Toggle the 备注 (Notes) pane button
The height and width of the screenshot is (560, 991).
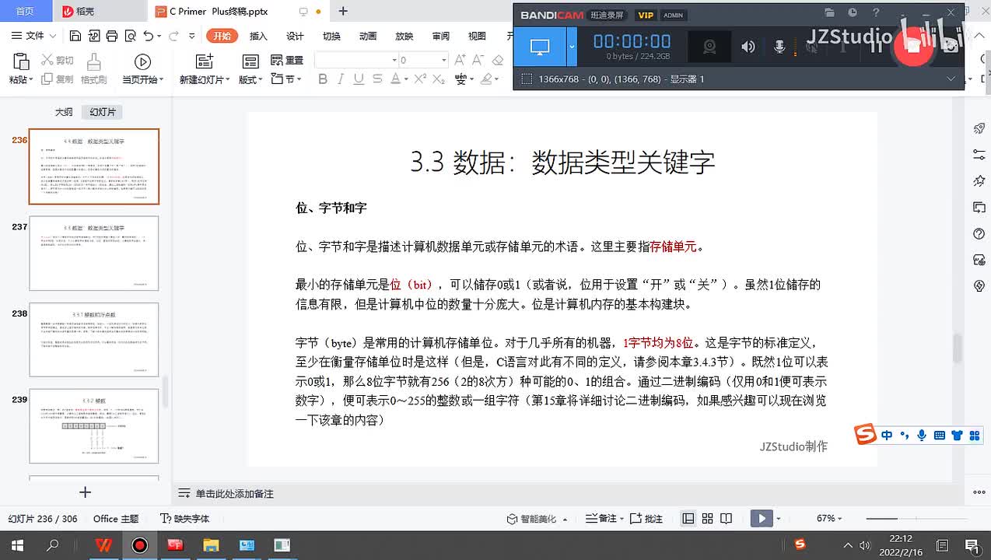601,519
